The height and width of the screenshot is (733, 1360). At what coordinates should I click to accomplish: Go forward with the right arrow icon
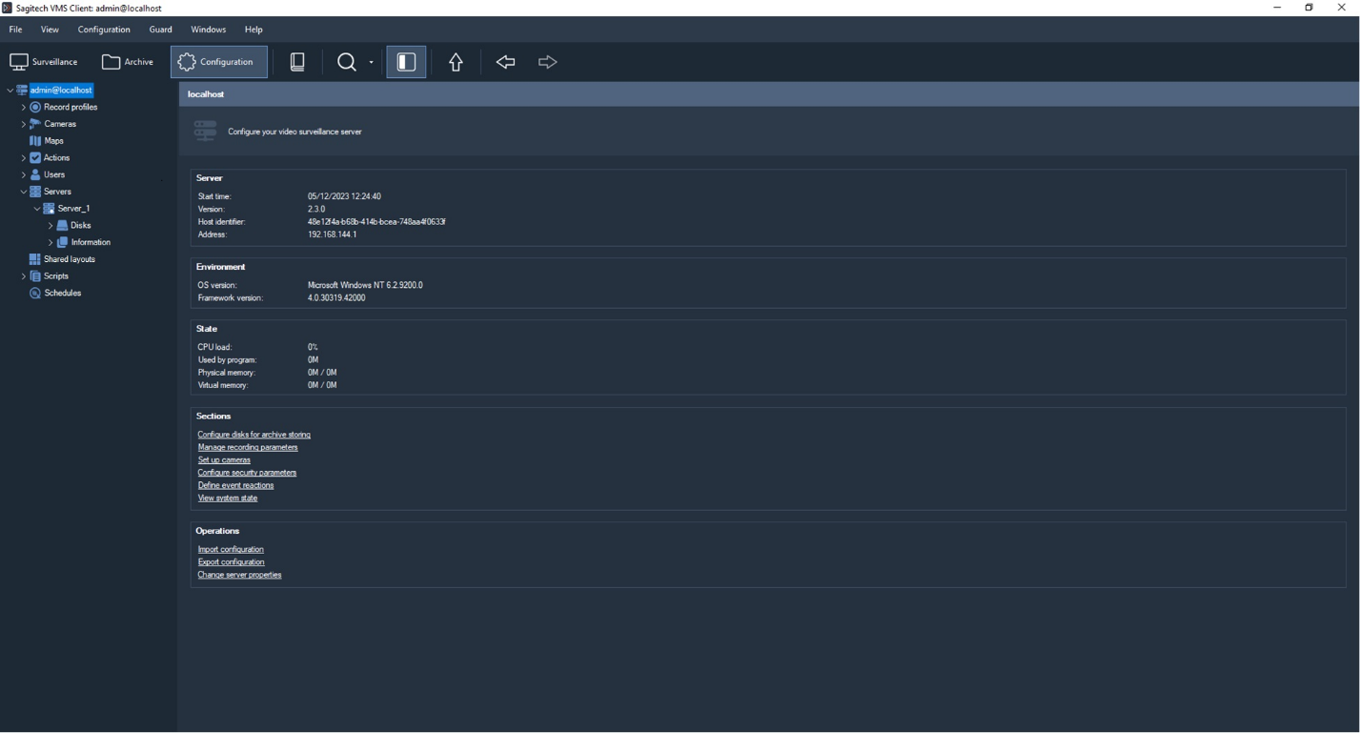[548, 62]
